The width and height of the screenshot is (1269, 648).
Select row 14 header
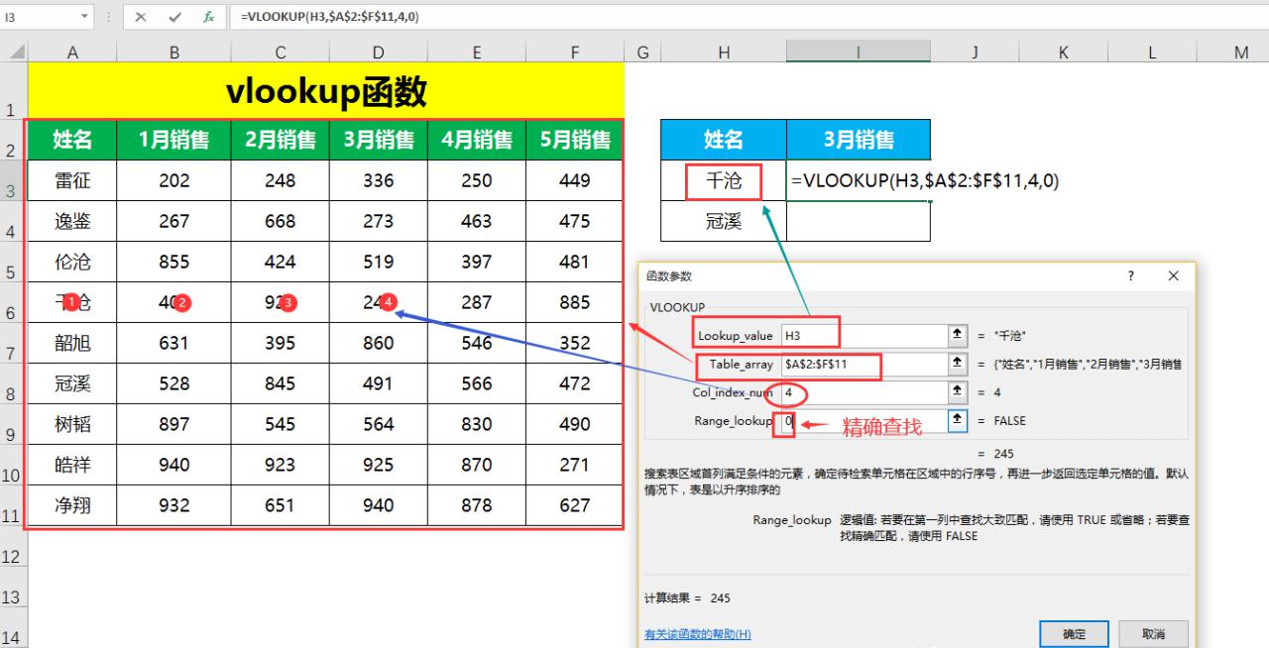[13, 628]
